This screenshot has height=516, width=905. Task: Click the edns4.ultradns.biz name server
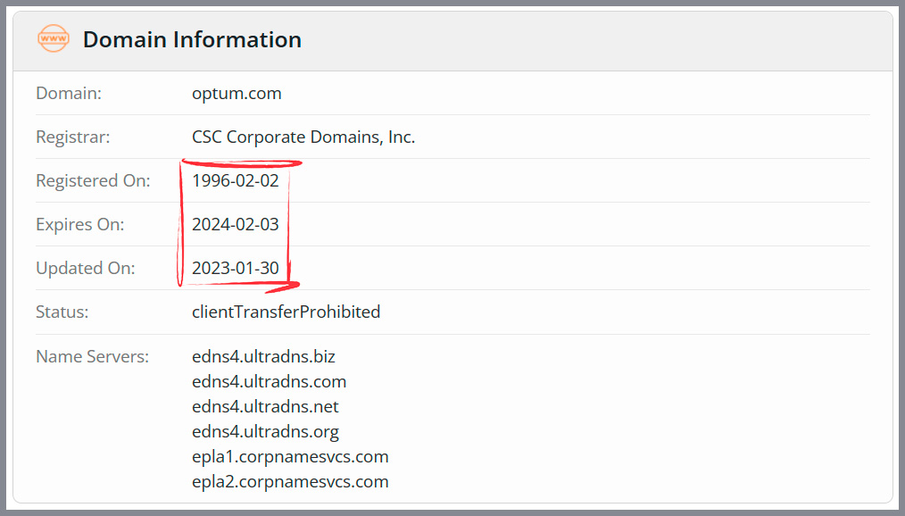coord(264,357)
